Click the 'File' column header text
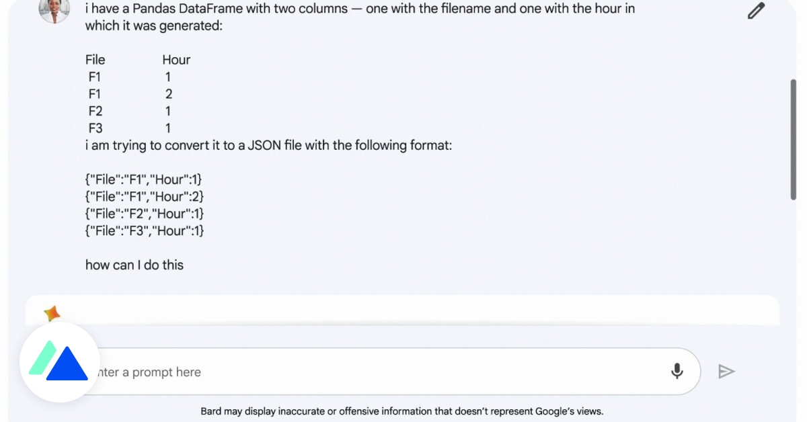Viewport: 807px width, 422px height. tap(95, 60)
